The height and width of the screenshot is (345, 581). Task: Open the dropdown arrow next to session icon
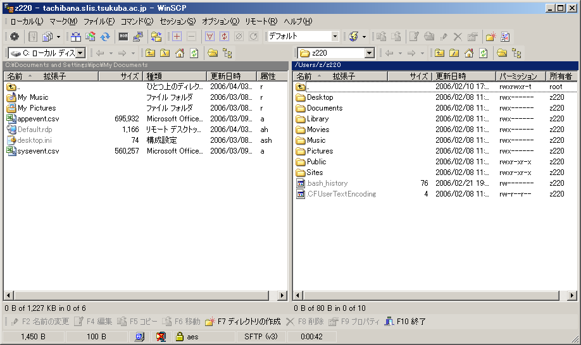[x=365, y=37]
